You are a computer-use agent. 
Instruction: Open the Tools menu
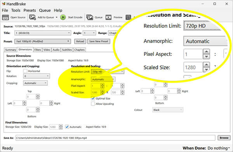click(16, 10)
